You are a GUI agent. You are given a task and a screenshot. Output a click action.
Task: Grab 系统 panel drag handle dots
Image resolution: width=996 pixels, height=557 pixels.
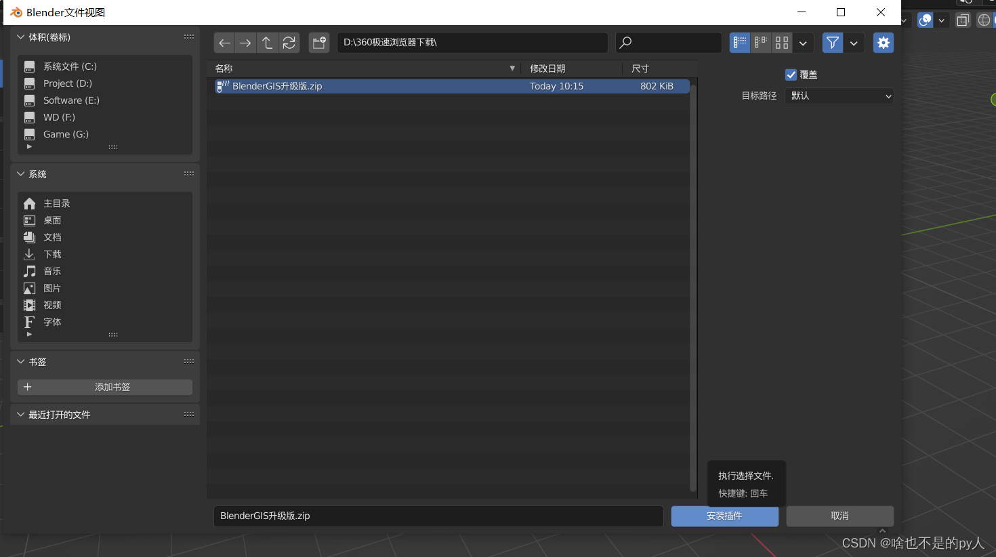point(189,174)
